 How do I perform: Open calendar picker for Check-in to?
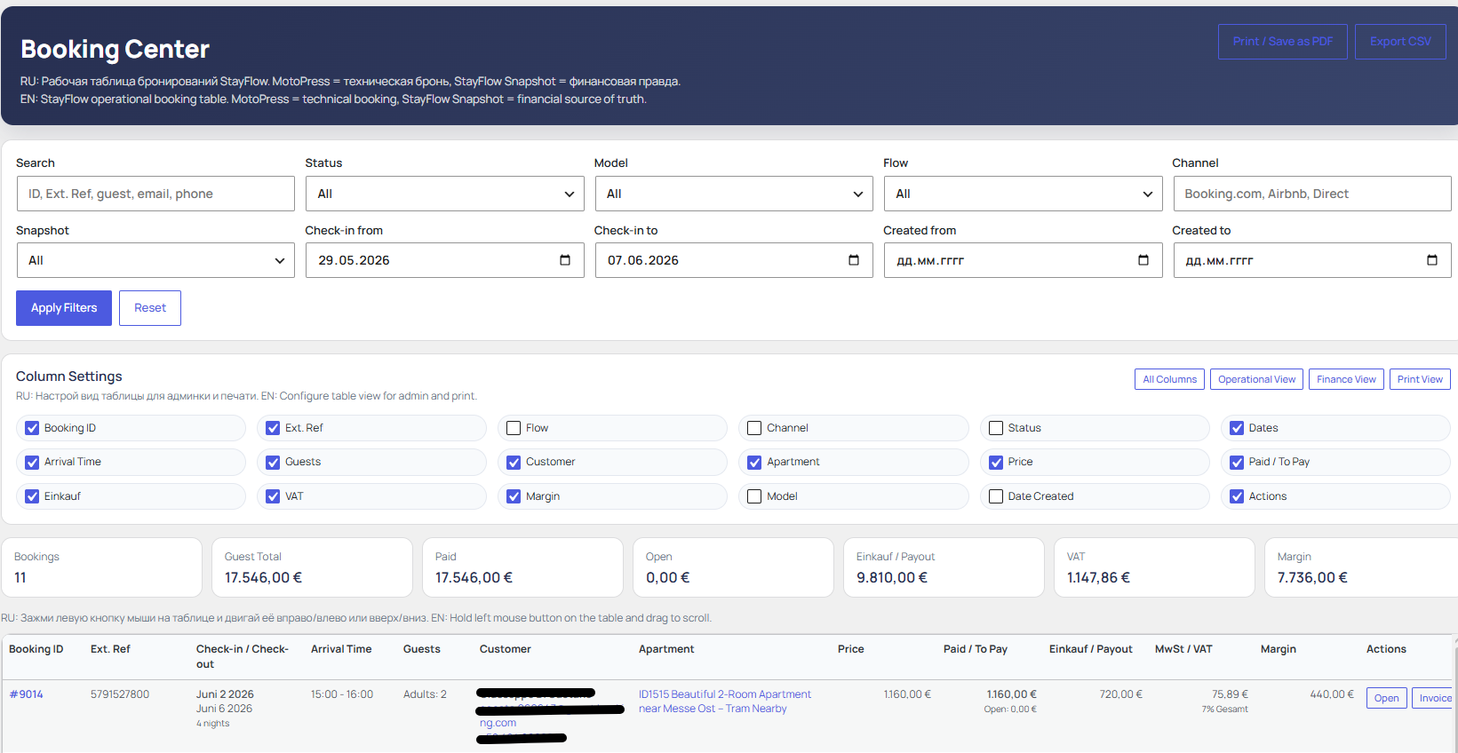click(x=854, y=260)
